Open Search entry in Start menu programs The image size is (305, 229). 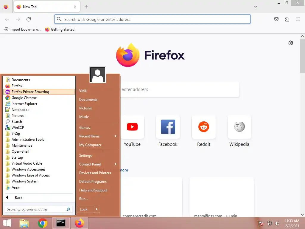tap(39, 122)
